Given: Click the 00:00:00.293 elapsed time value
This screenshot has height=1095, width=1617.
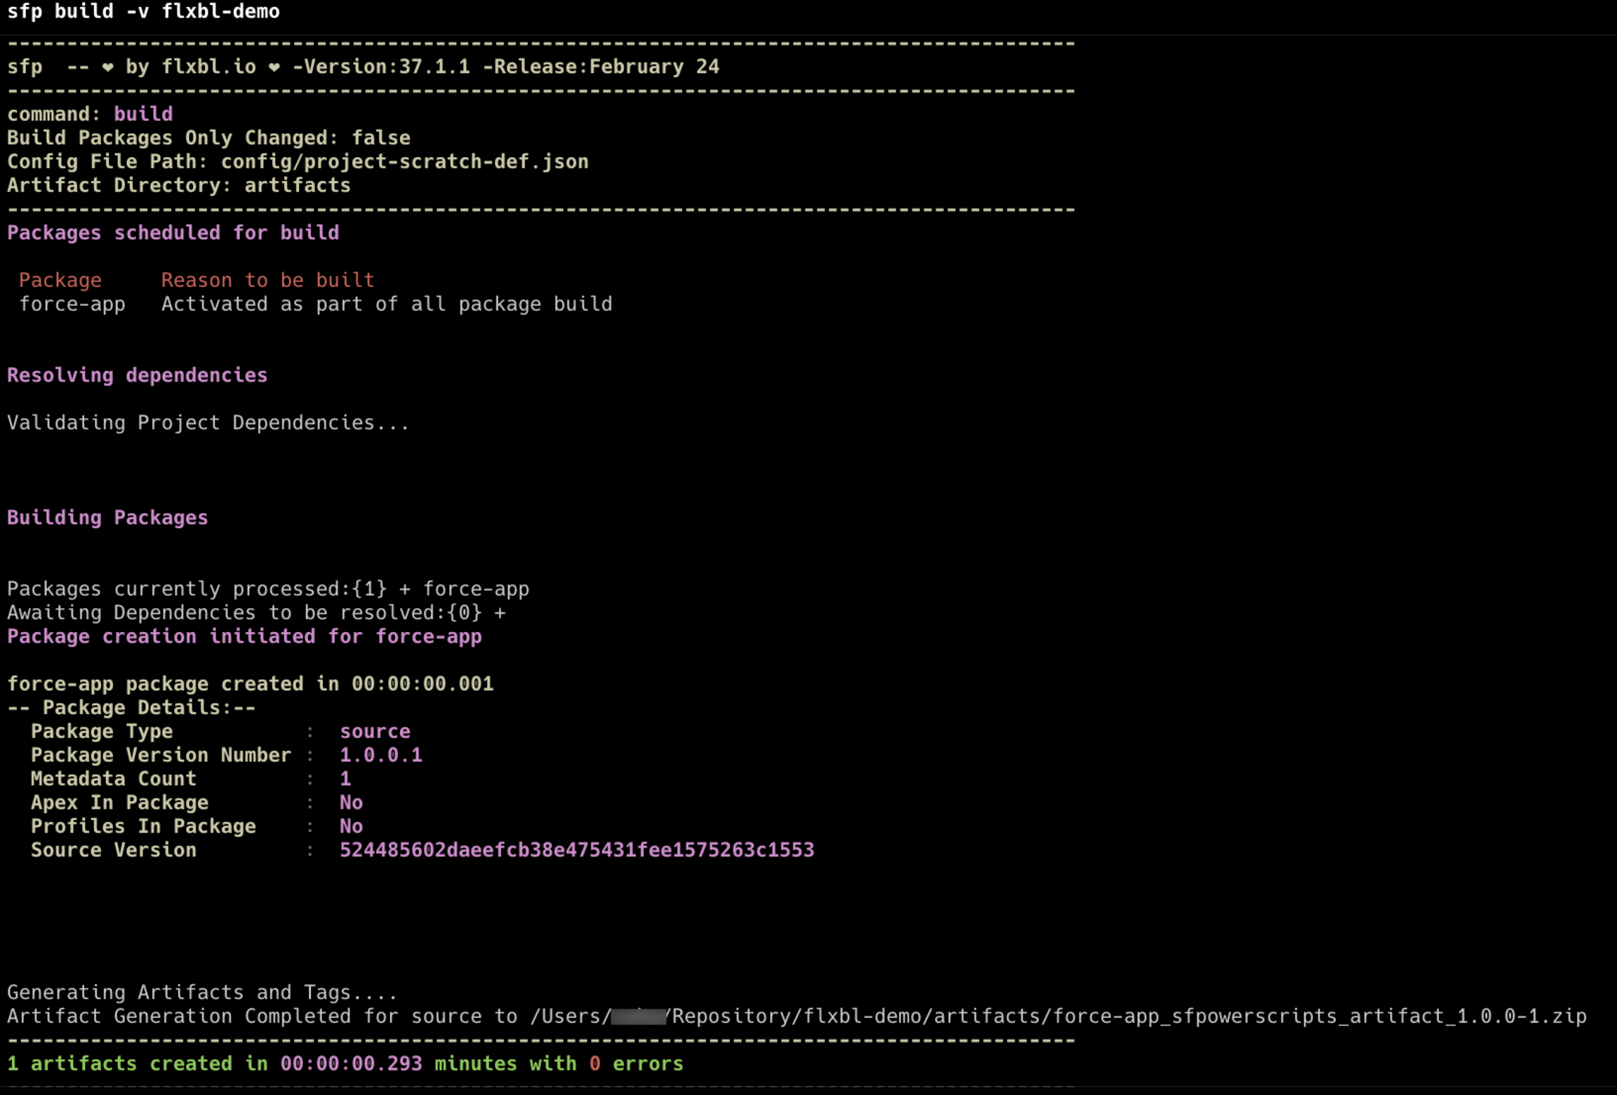Looking at the screenshot, I should pos(351,1064).
